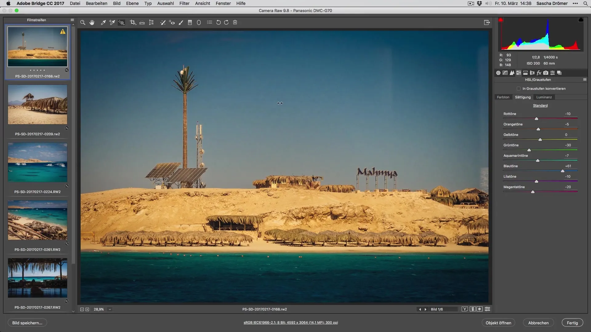Select the Zoom tool in toolbar

[x=82, y=22]
